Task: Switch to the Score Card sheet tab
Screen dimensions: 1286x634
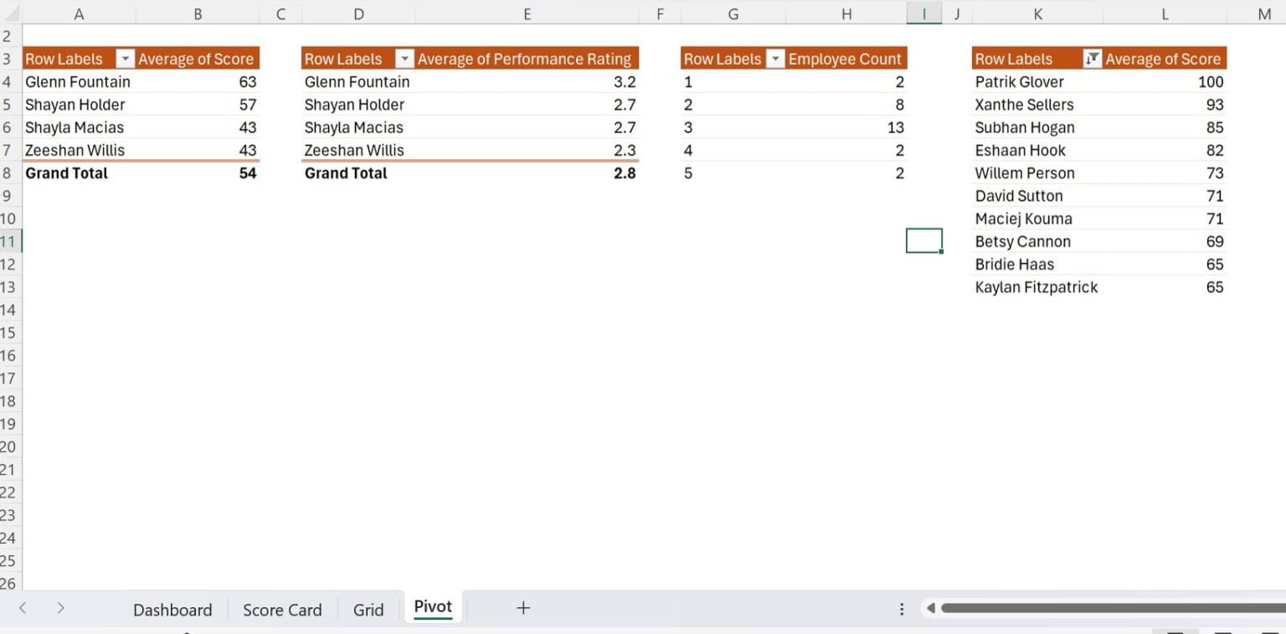Action: tap(281, 609)
